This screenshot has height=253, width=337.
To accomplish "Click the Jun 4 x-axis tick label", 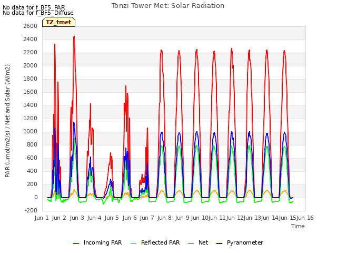I will click(94, 218).
